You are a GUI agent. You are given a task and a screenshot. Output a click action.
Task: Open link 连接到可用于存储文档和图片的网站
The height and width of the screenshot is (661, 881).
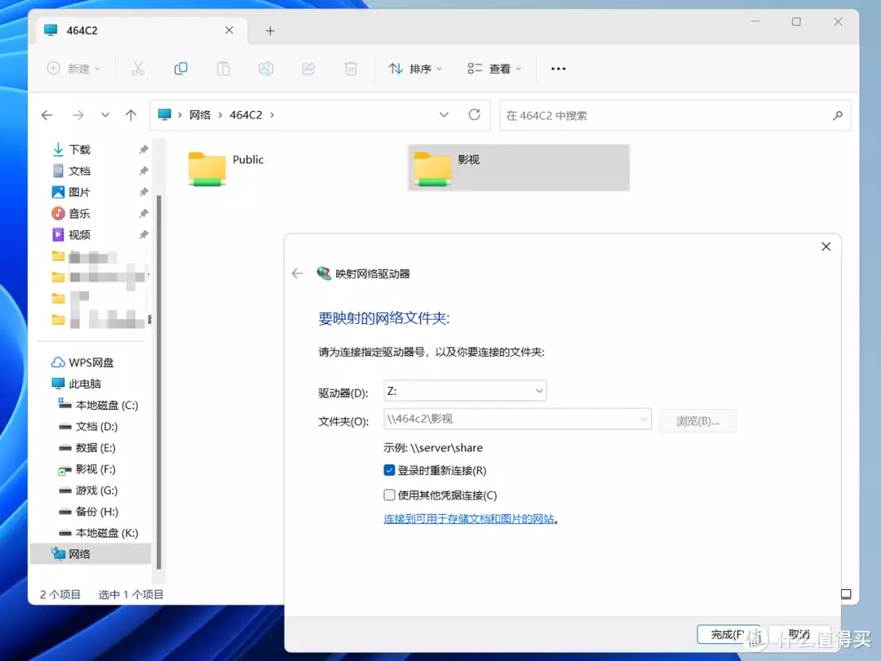[468, 519]
